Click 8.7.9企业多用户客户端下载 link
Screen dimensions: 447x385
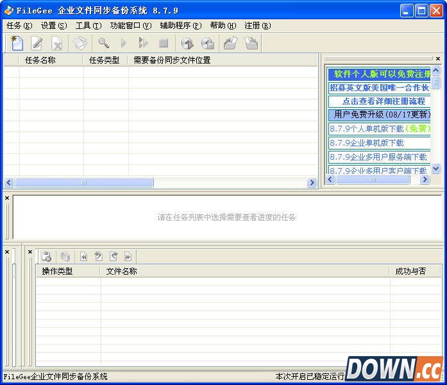coord(379,170)
